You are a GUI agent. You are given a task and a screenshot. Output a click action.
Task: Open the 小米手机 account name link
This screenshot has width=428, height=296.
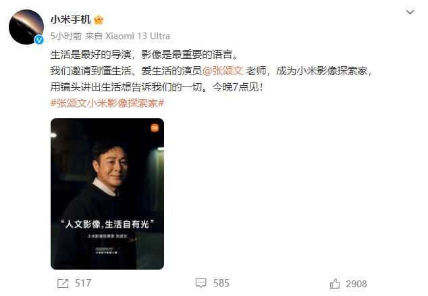(x=70, y=20)
